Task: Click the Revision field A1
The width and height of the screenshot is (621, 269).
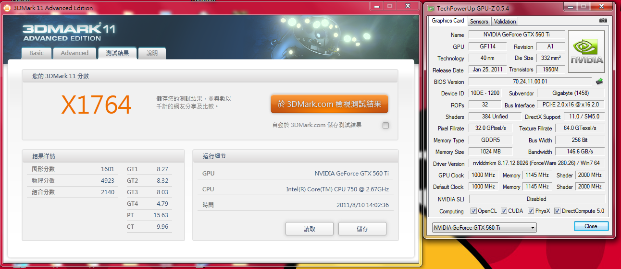Action: [x=551, y=47]
